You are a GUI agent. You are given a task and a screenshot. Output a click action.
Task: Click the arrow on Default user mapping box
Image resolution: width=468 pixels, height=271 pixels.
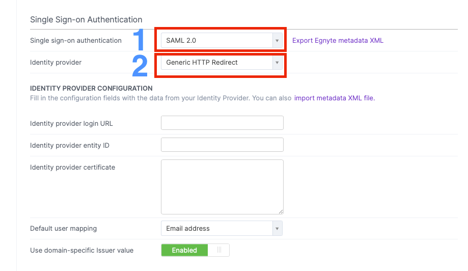[277, 228]
